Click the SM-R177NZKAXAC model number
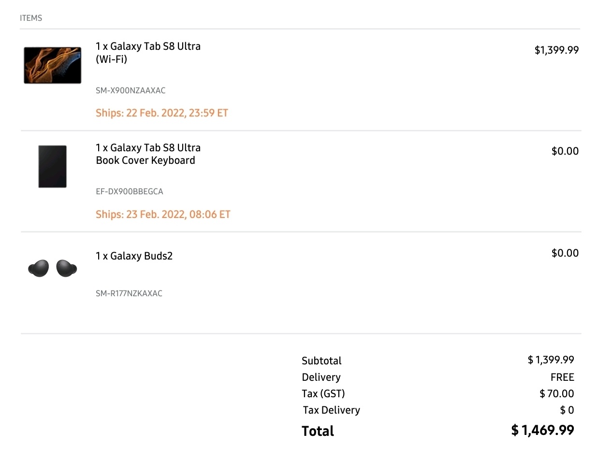Image resolution: width=613 pixels, height=475 pixels. pyautogui.click(x=129, y=293)
